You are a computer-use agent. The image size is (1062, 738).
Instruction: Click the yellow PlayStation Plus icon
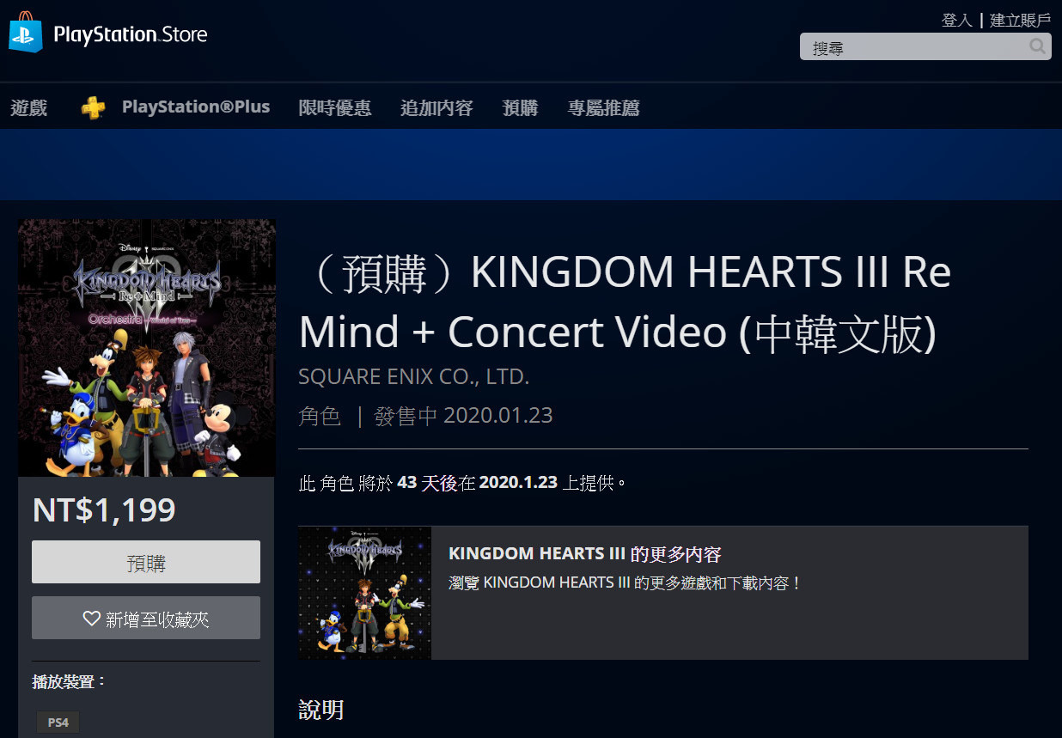93,107
